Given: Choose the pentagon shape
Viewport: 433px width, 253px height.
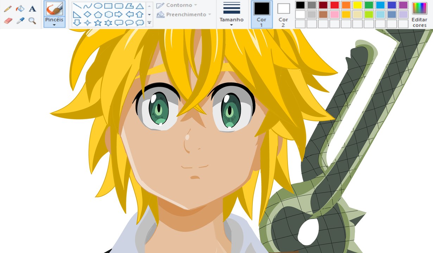Looking at the screenshot, I should (x=98, y=14).
